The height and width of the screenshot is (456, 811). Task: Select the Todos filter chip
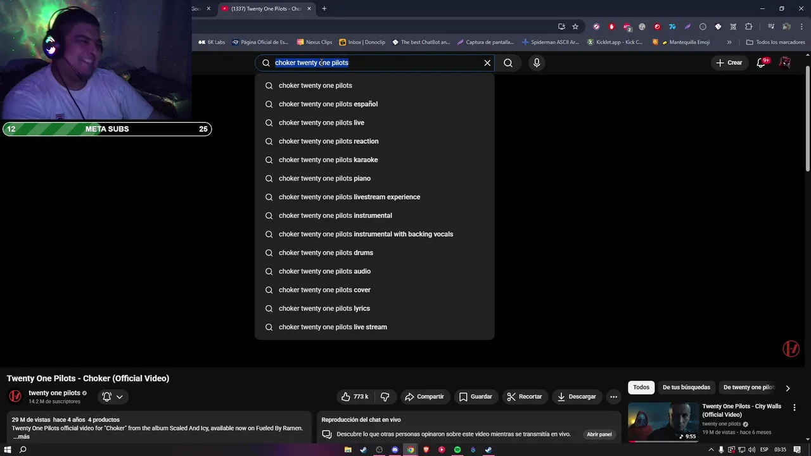641,387
